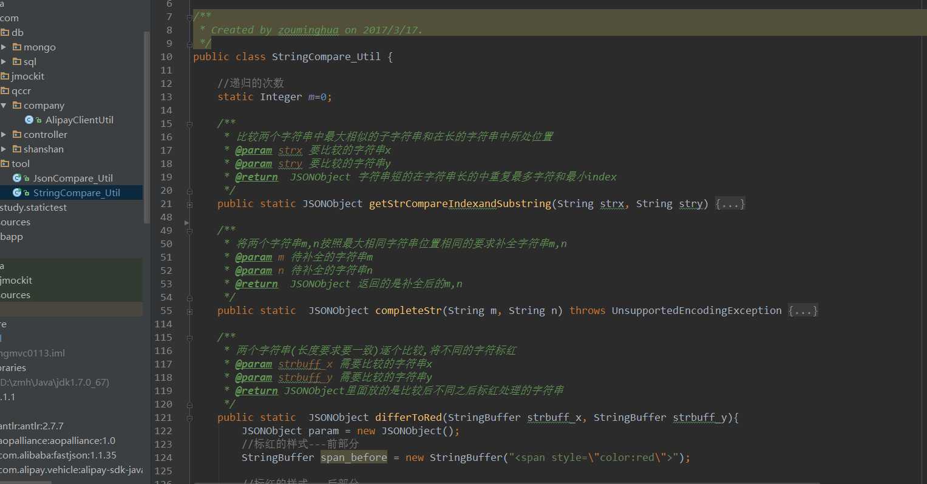Expand the shanshan package node
This screenshot has height=484, width=927.
point(4,149)
